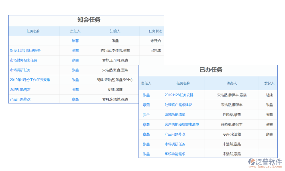Click the 任务状态 column header
This screenshot has height=171, width=285.
[155, 31]
